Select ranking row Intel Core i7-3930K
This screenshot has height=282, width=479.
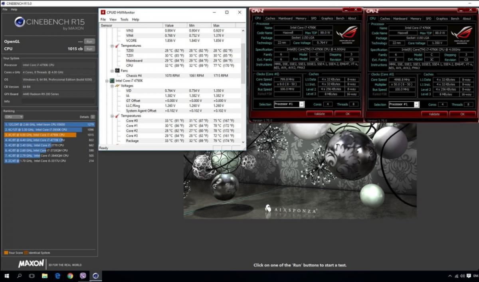pos(50,130)
